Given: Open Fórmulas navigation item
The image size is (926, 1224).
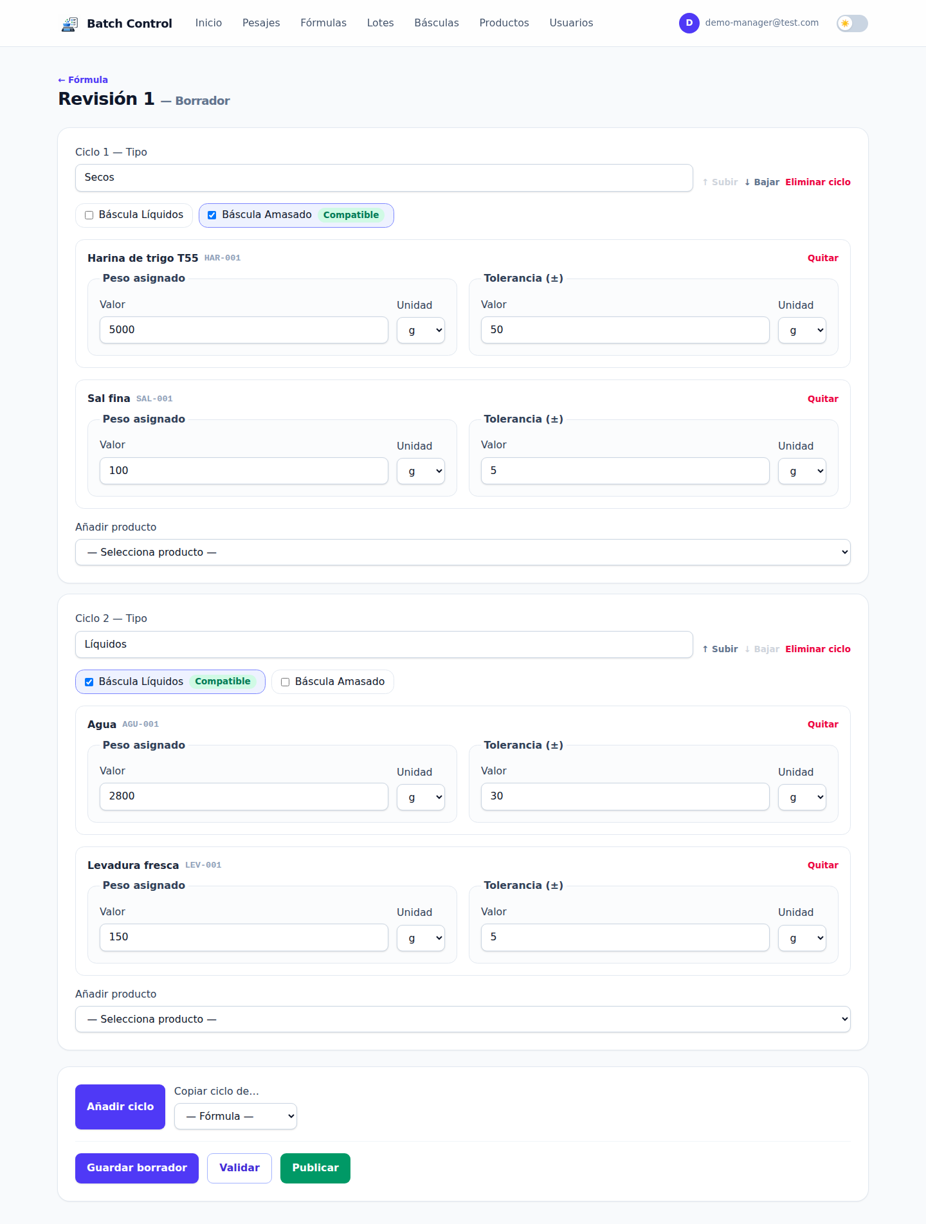Looking at the screenshot, I should pyautogui.click(x=323, y=23).
